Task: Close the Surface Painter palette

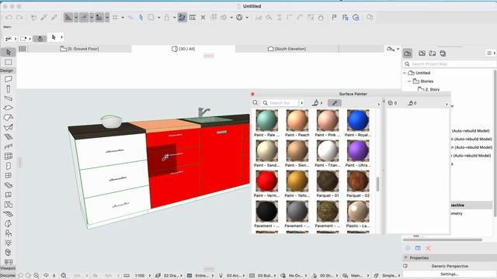Action: tap(252, 94)
